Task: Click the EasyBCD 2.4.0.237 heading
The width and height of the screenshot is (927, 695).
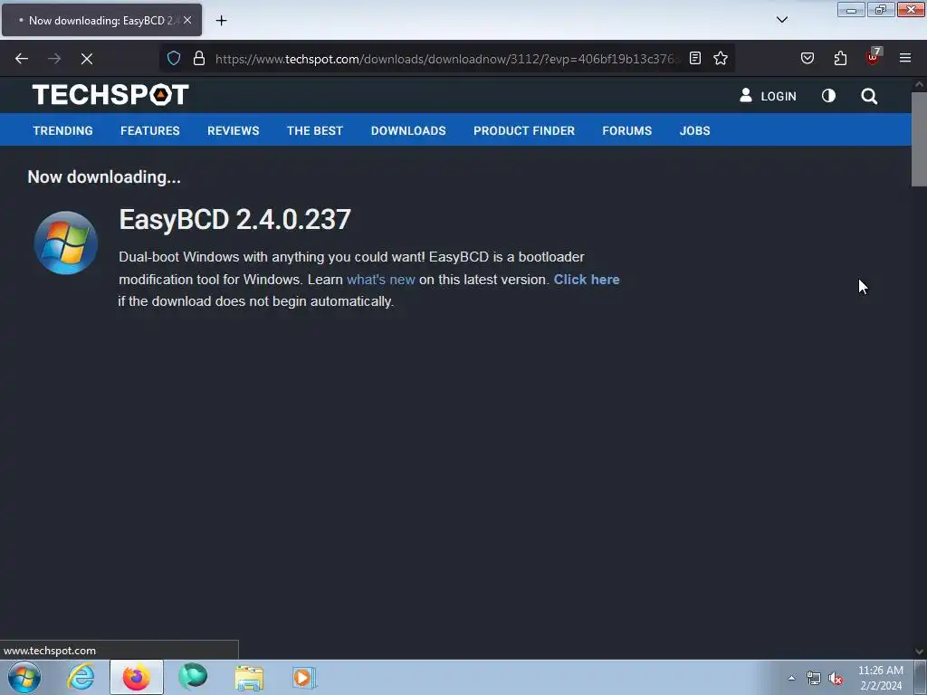Action: click(234, 219)
